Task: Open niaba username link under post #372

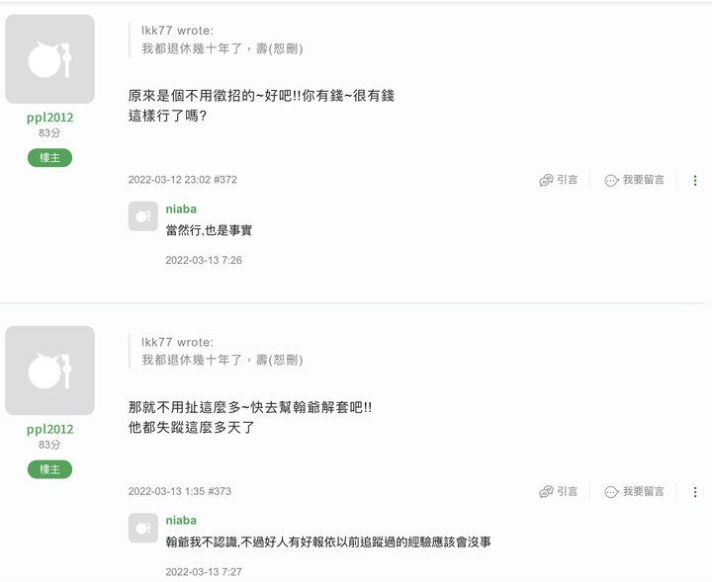Action: click(181, 209)
